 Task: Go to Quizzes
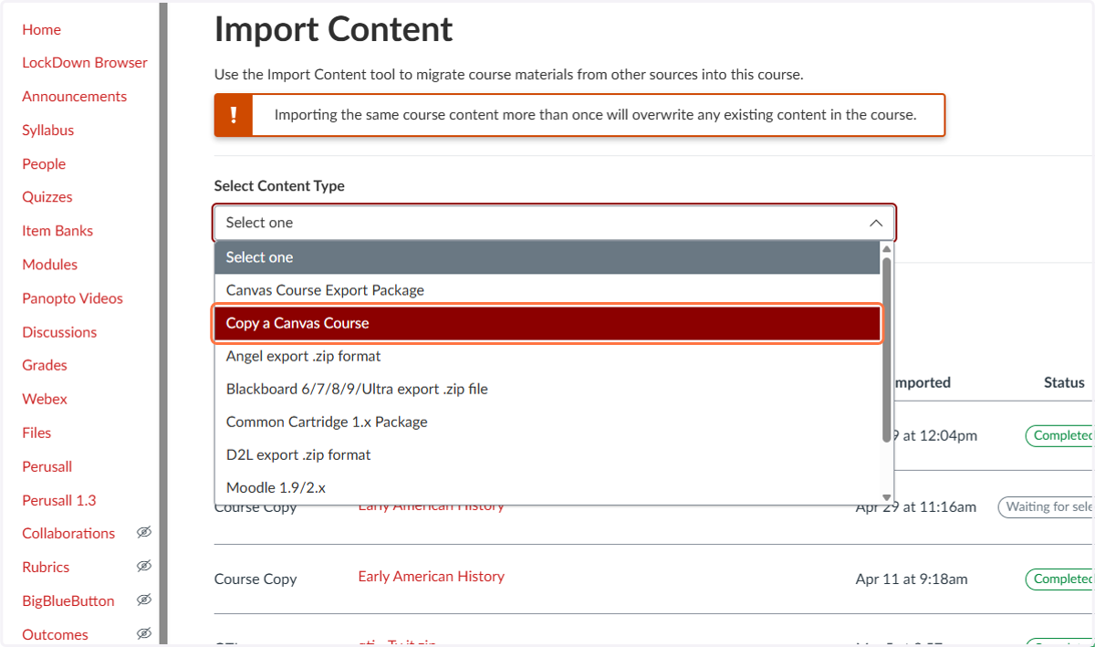(47, 197)
